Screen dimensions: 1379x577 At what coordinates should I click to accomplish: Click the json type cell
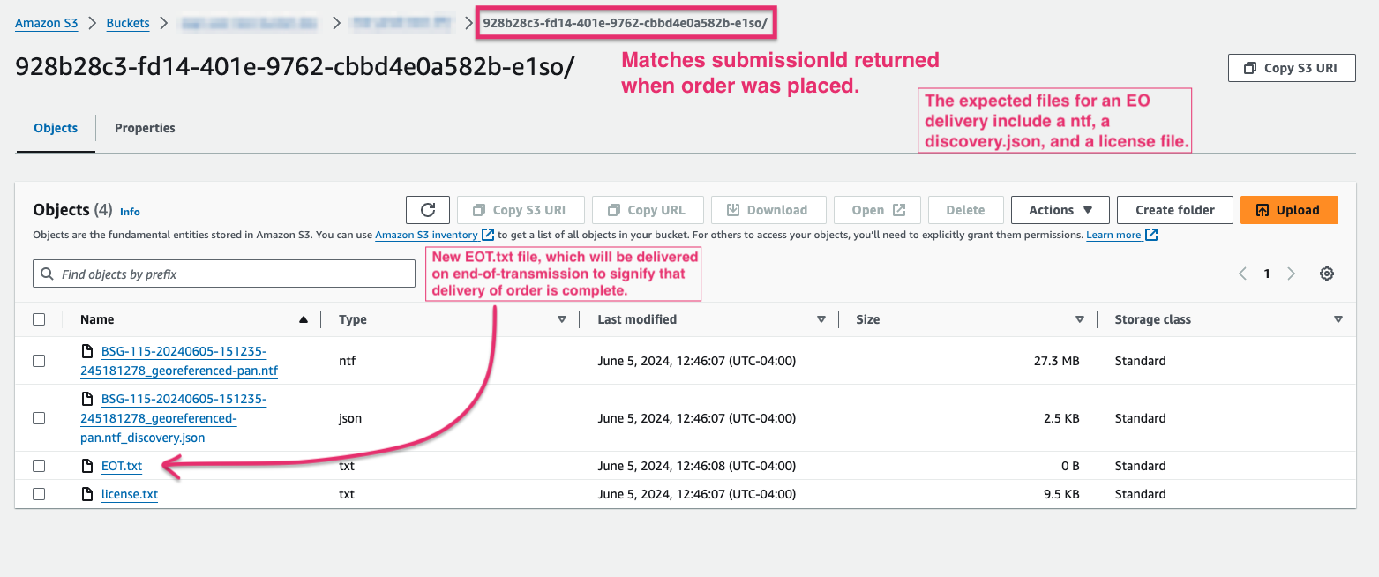pyautogui.click(x=350, y=418)
